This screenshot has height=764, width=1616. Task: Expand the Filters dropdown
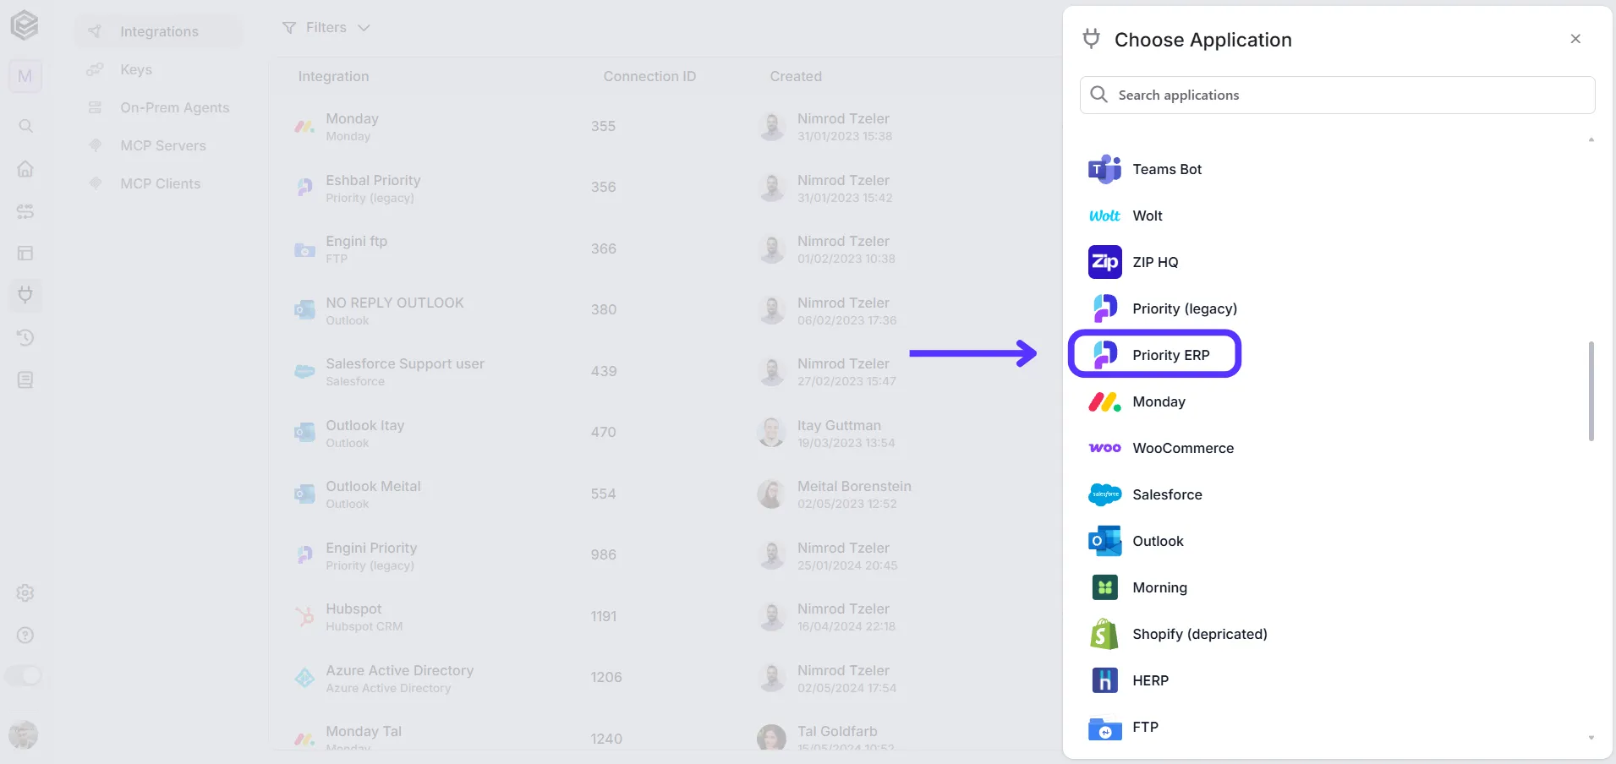click(326, 28)
